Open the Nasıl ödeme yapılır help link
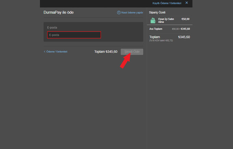 (132, 13)
